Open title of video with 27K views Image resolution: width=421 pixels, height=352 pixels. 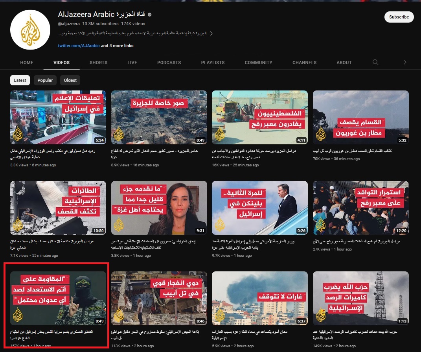tap(357, 241)
